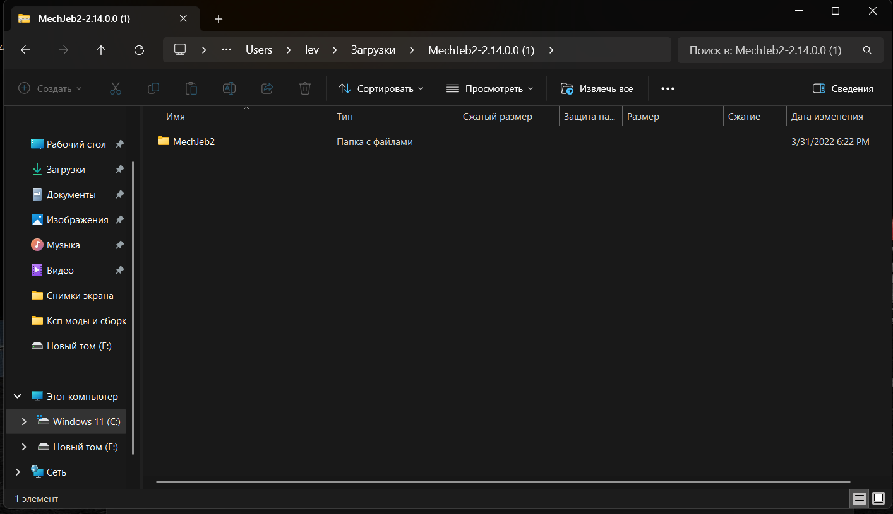The height and width of the screenshot is (514, 893).
Task: Open the Просмотреть dropdown
Action: point(490,88)
